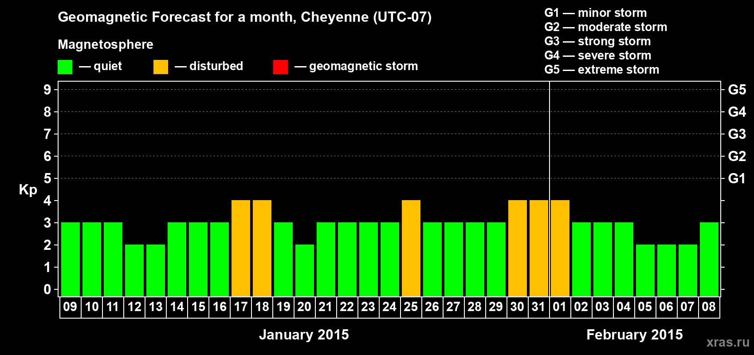Click the 'Kp' axis title
Screen dimensions: 754x355
(28, 190)
